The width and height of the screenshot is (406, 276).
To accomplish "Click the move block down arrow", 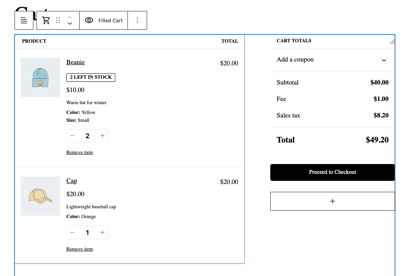I will click(70, 23).
